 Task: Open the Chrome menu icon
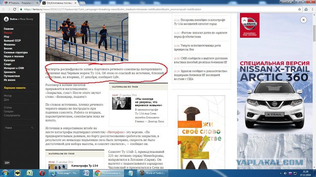coord(313,9)
